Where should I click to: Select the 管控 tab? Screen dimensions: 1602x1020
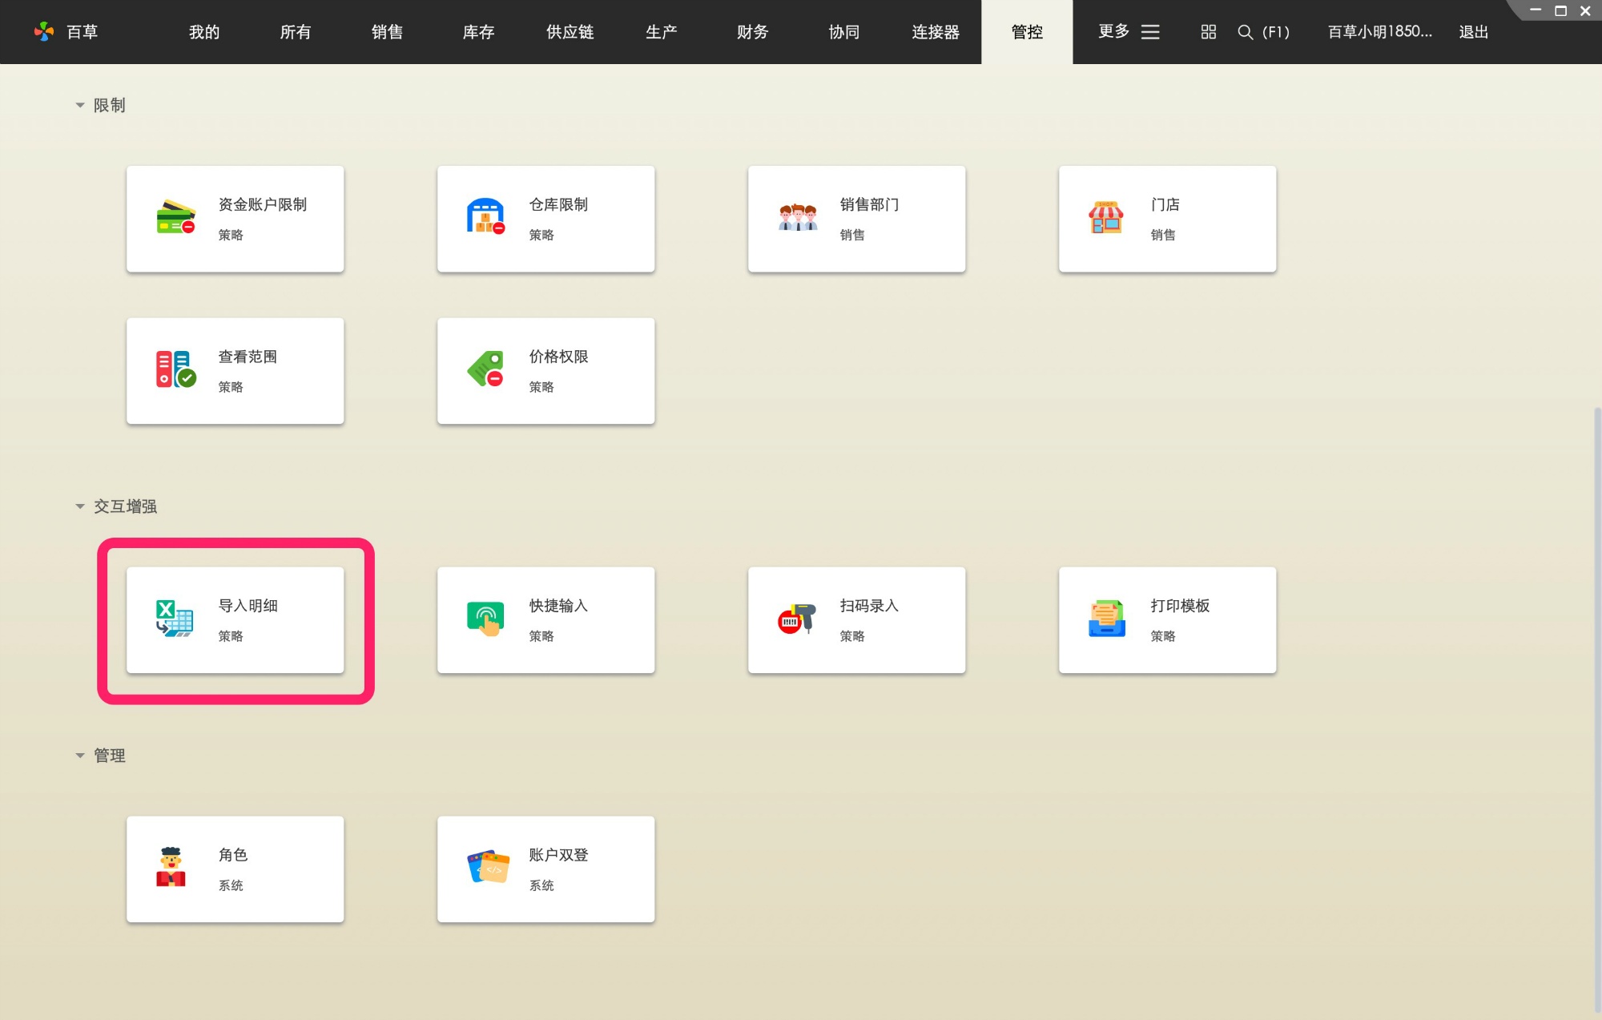pyautogui.click(x=1027, y=32)
